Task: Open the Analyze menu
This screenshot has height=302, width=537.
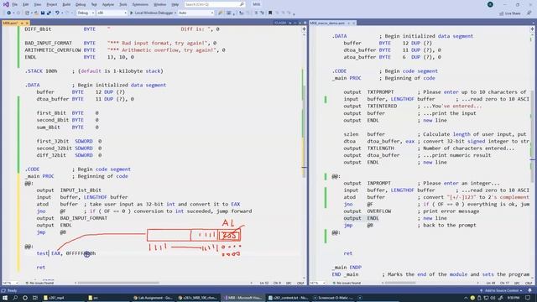Action: pos(108,4)
